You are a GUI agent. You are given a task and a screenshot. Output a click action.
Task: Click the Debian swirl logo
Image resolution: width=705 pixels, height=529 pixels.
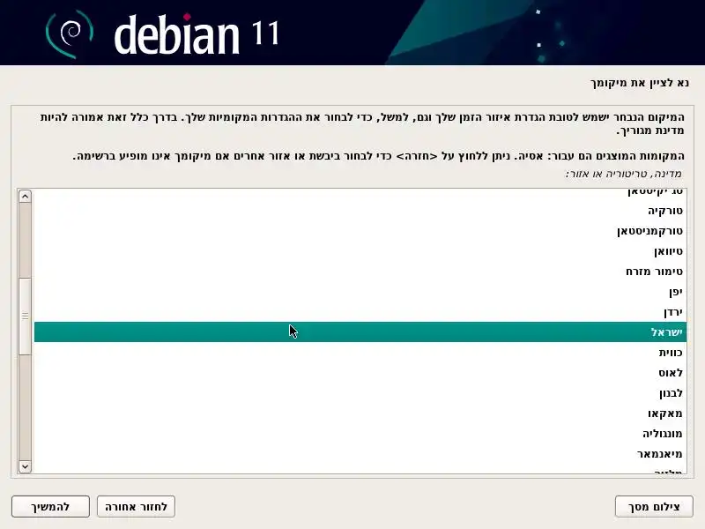tap(70, 34)
